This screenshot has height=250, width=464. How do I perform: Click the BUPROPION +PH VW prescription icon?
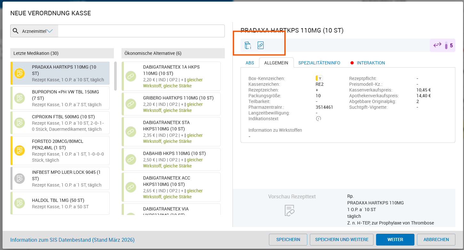[20, 98]
